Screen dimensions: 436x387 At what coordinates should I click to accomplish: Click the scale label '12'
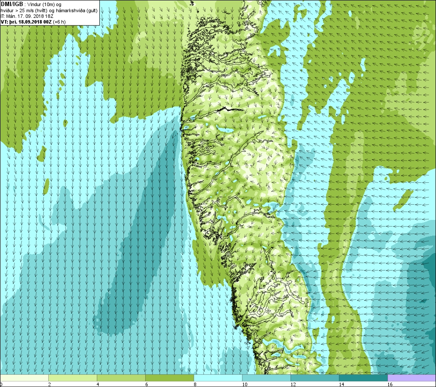pos(293,384)
